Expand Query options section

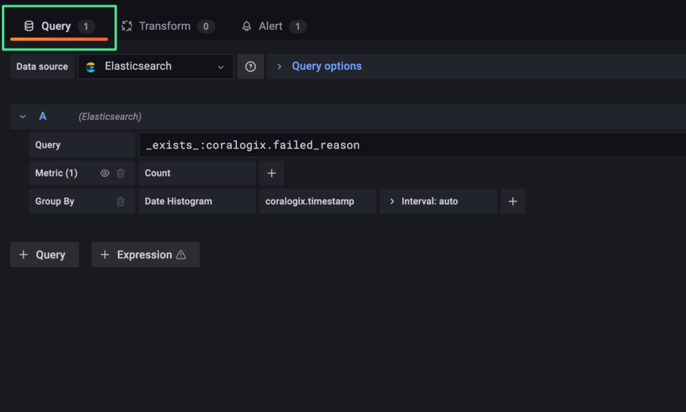[327, 66]
